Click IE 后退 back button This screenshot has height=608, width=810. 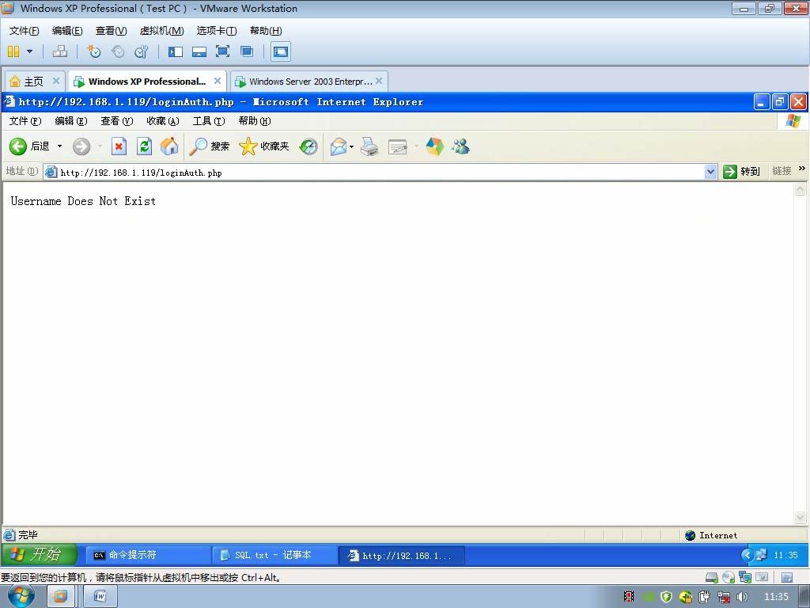click(29, 146)
